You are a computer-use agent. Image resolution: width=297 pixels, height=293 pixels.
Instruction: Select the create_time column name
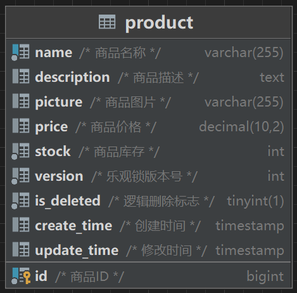(73, 226)
